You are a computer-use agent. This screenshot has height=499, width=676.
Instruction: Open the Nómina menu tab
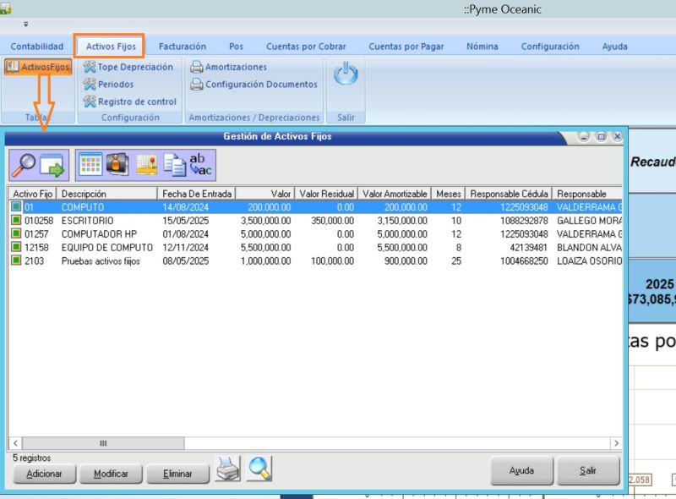pyautogui.click(x=482, y=47)
